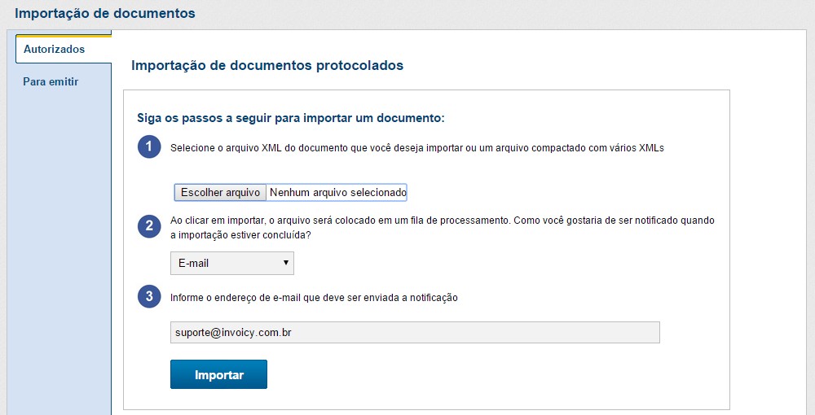Click the 'Nenhum arquivo selecionado' file label

tap(337, 193)
